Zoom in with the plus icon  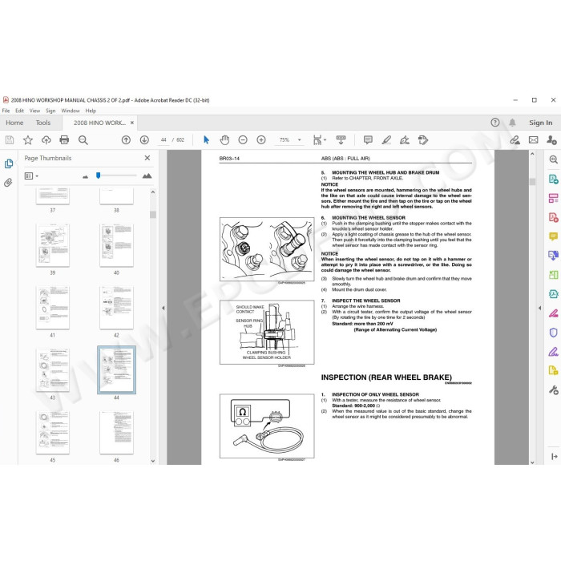261,140
